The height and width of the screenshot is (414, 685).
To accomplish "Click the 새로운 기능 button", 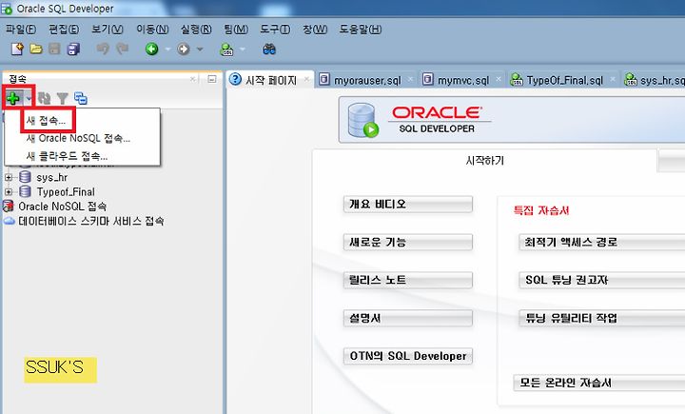I will click(407, 242).
